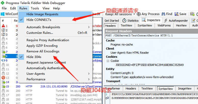The height and width of the screenshot is (104, 198).
Task: Click the Rules menu in menu bar
Action: (23, 8)
